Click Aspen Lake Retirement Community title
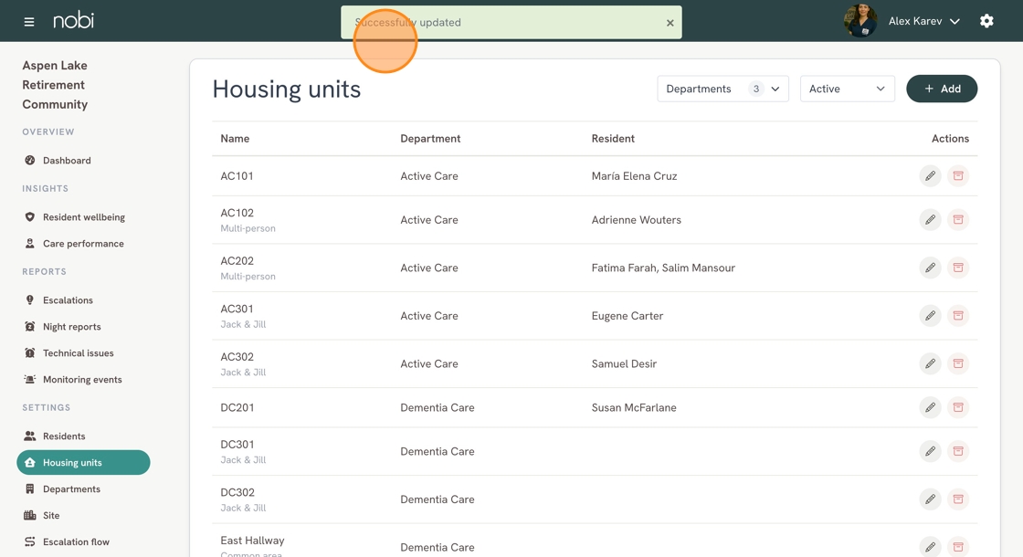 coord(55,85)
